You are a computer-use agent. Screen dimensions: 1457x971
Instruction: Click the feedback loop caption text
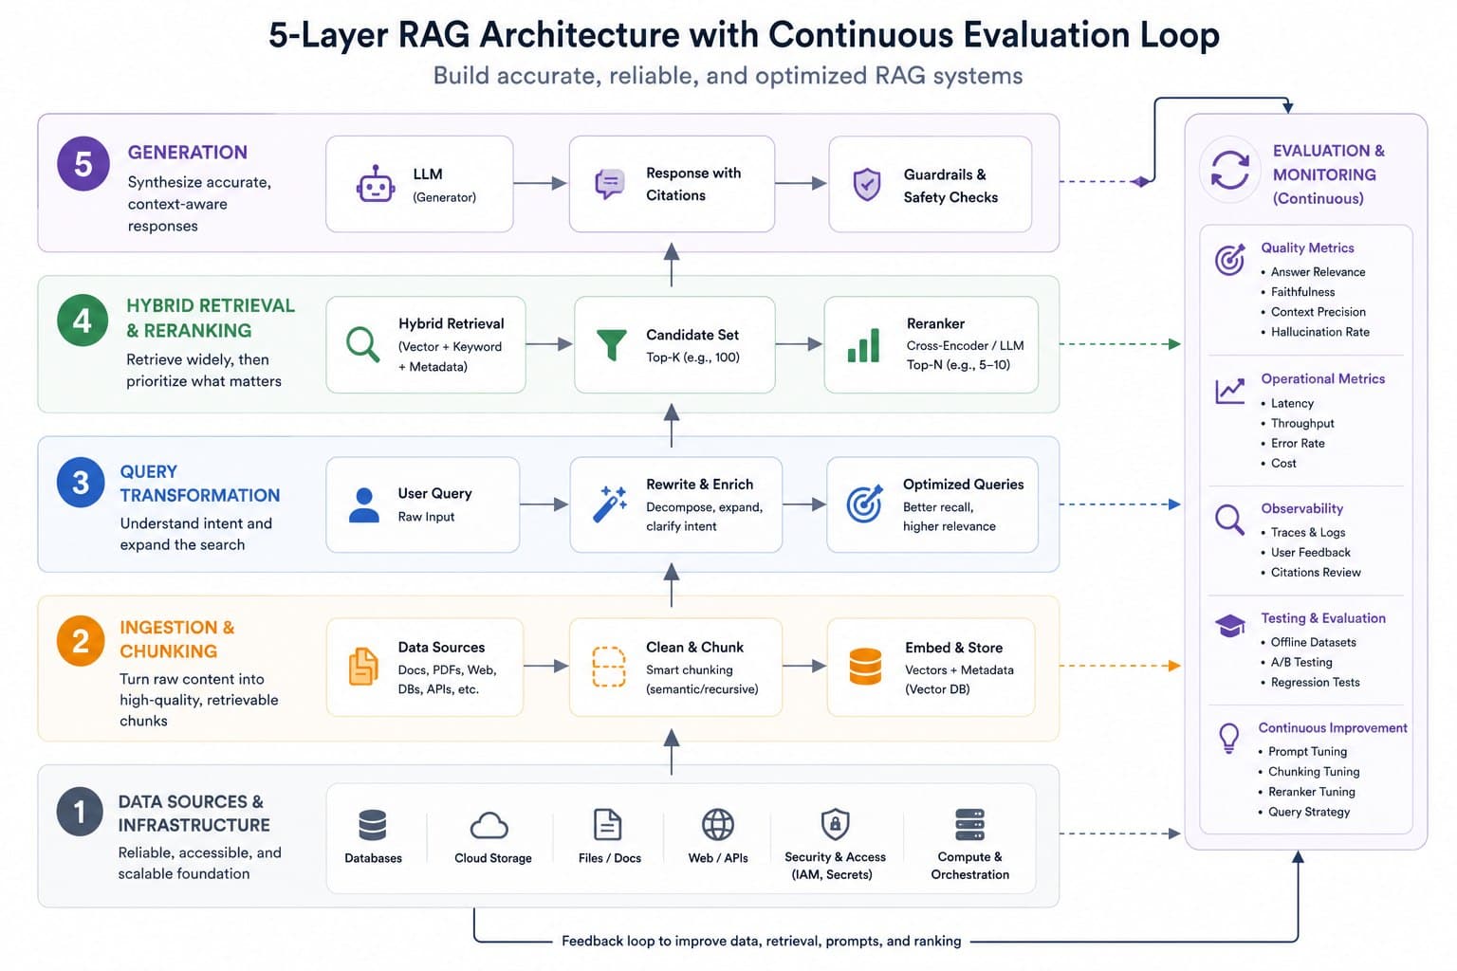click(x=761, y=942)
